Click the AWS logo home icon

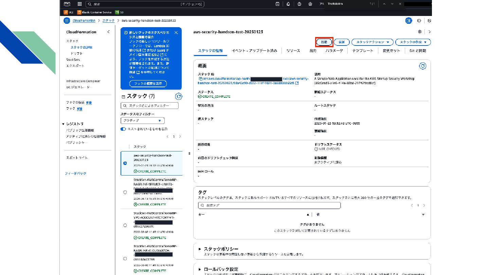67,4
